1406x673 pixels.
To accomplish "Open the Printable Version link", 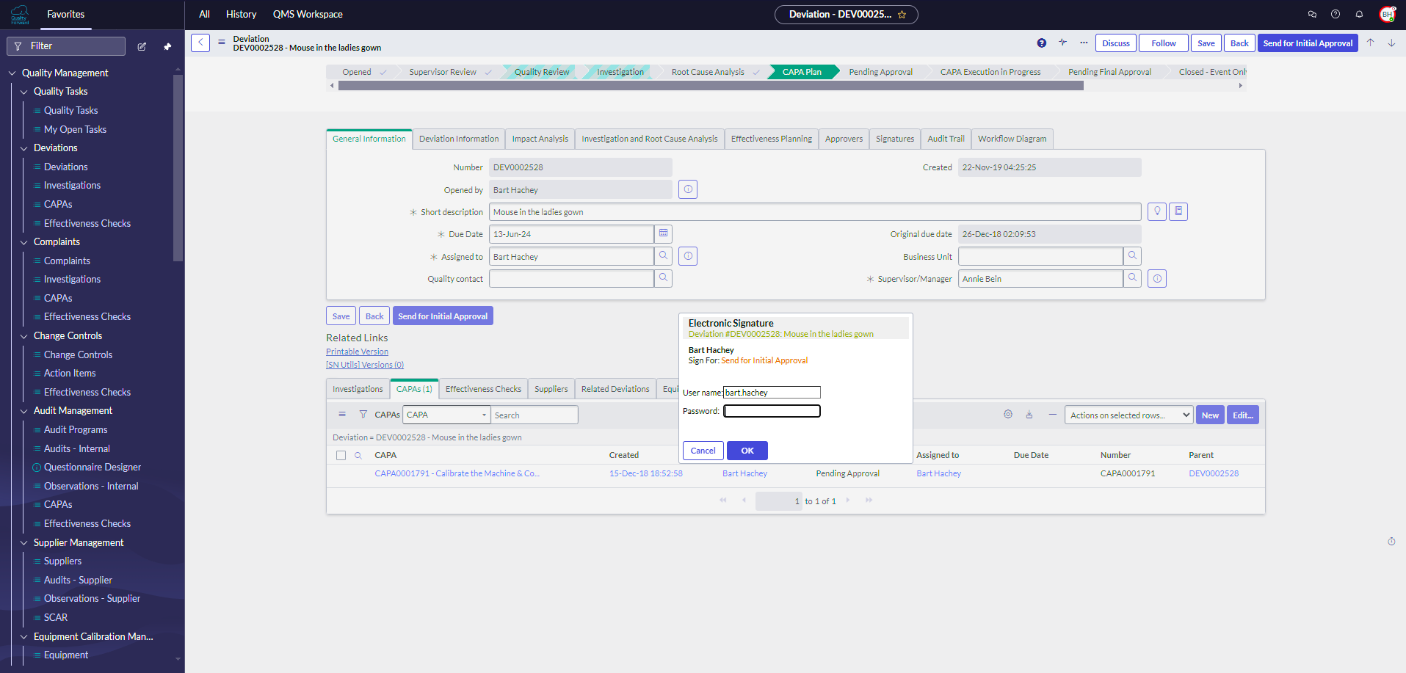I will tap(357, 352).
